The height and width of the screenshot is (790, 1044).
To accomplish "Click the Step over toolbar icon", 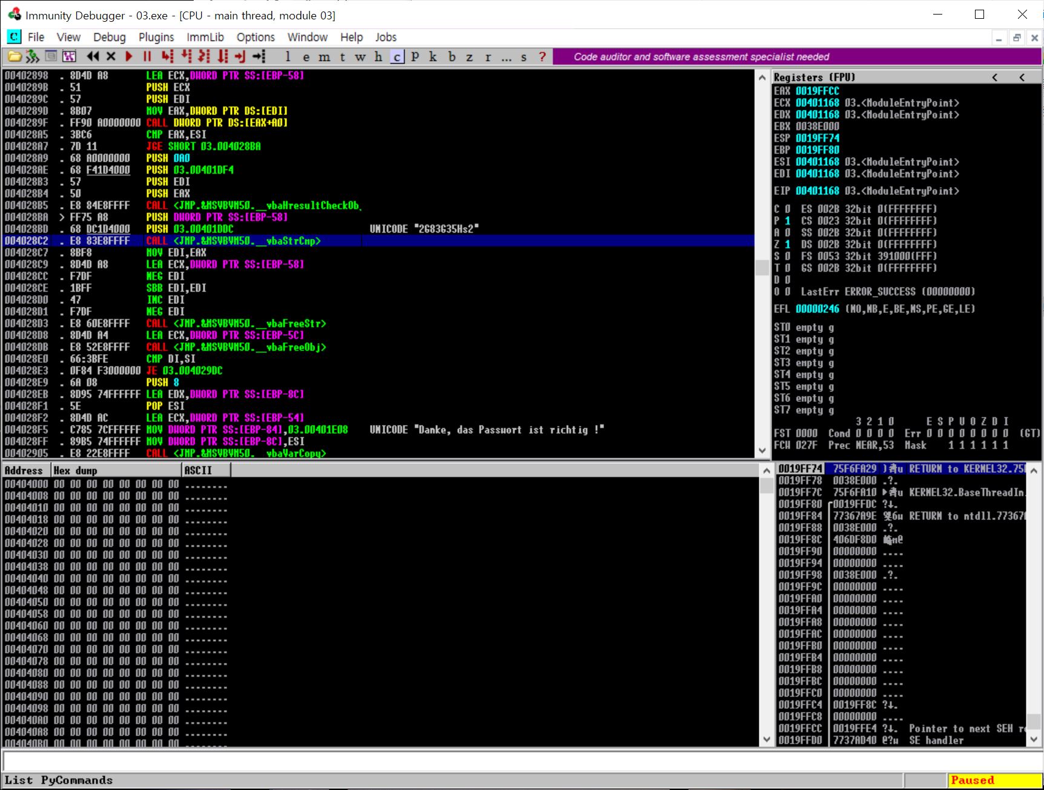I will 186,57.
